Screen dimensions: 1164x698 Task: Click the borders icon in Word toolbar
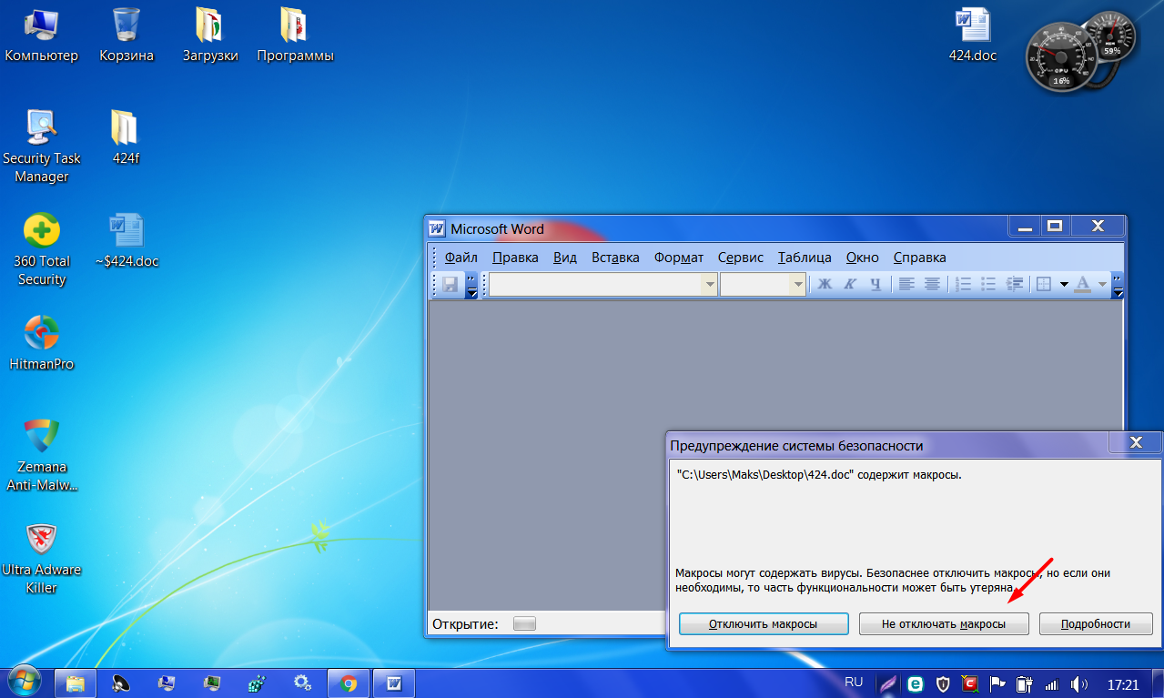pyautogui.click(x=1045, y=284)
